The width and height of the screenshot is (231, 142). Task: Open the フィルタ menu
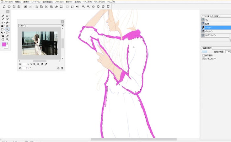click(59, 2)
